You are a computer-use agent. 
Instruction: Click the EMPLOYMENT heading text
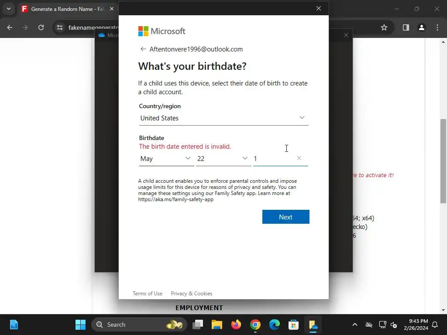tap(199, 308)
